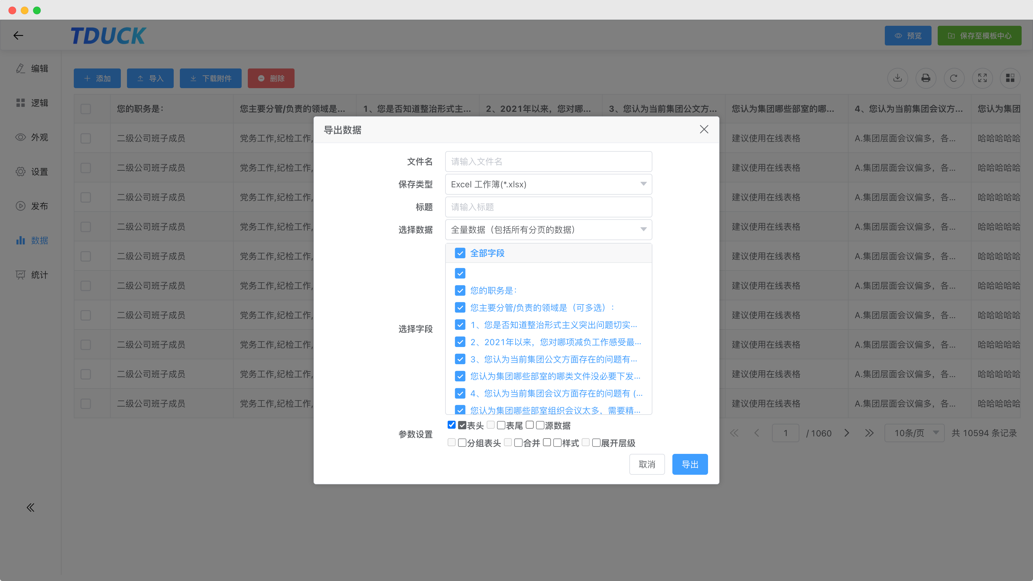The height and width of the screenshot is (581, 1033).
Task: Open the 数据 section in the sidebar
Action: pyautogui.click(x=32, y=241)
